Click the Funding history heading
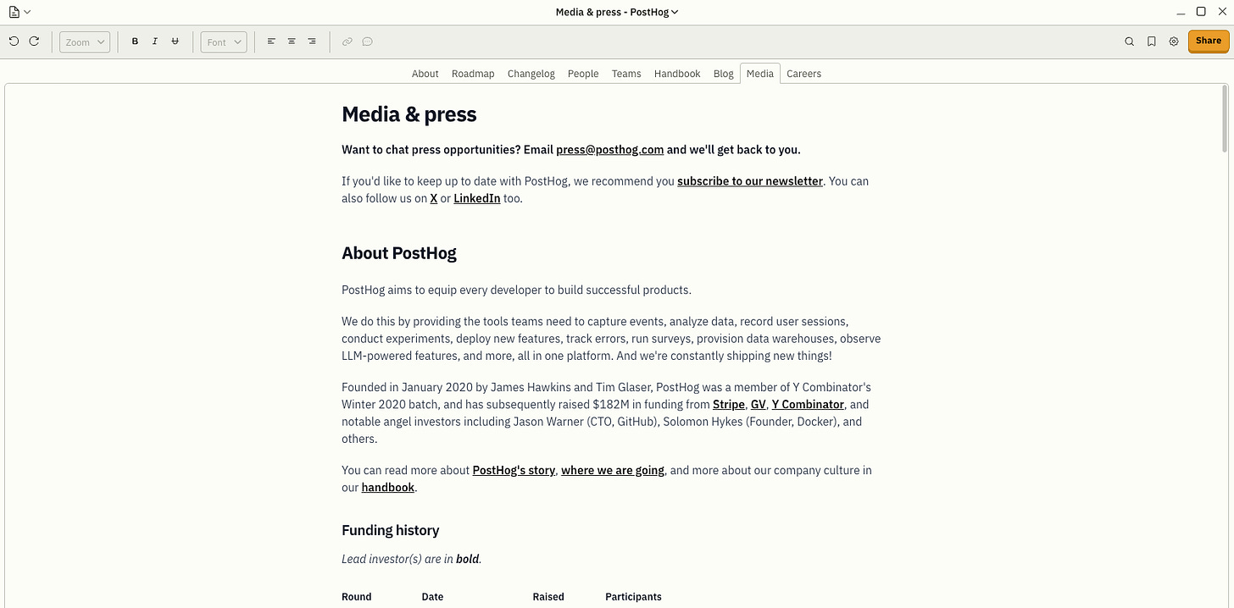The height and width of the screenshot is (608, 1234). point(391,531)
